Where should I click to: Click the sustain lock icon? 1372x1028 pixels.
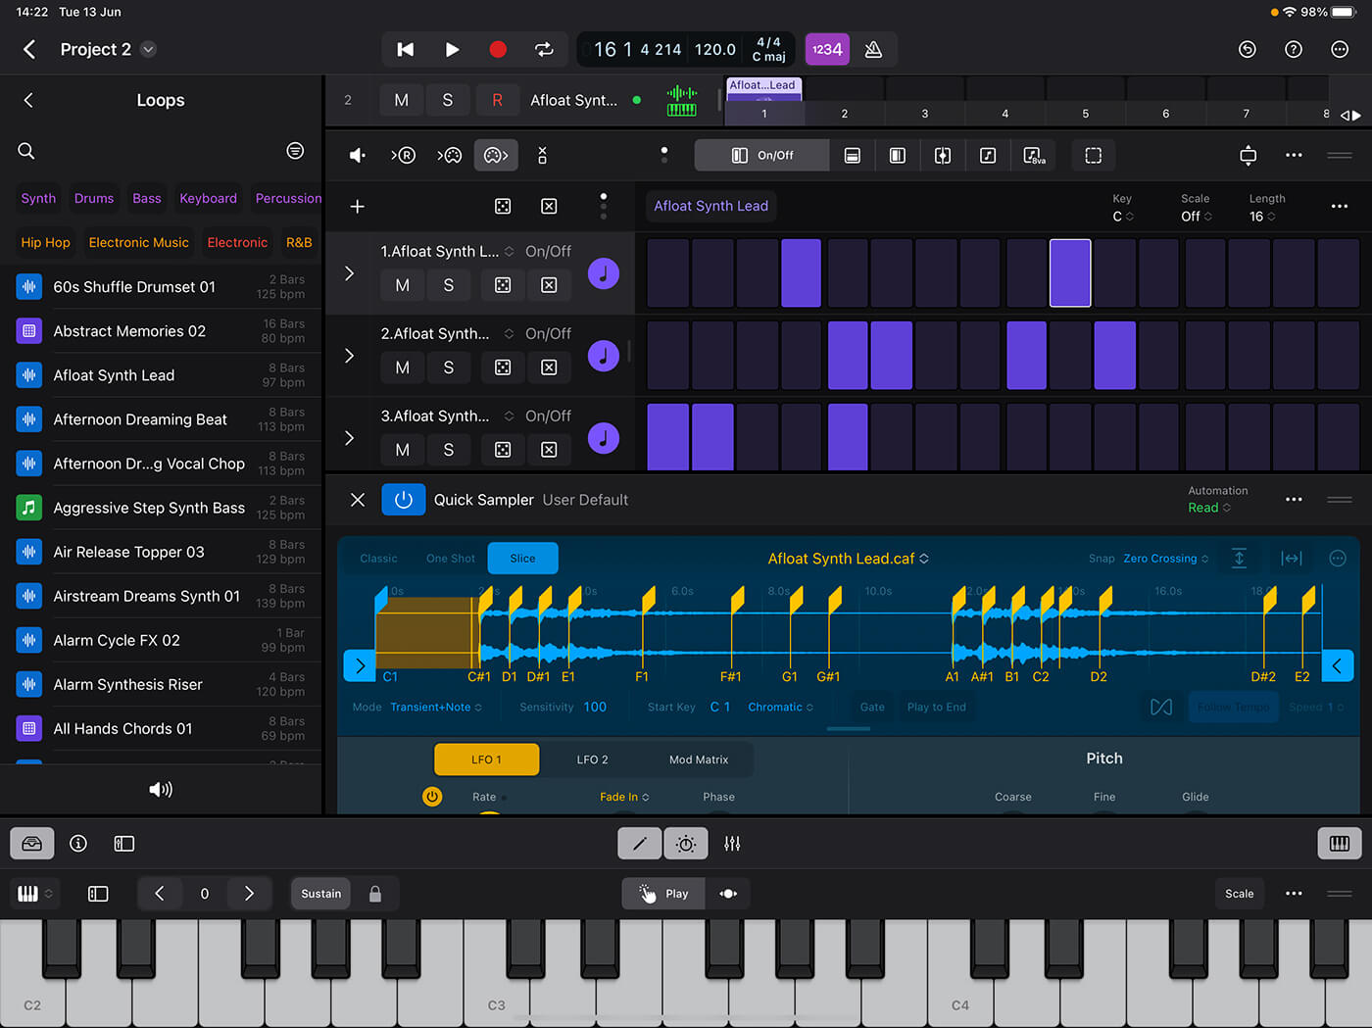(374, 894)
